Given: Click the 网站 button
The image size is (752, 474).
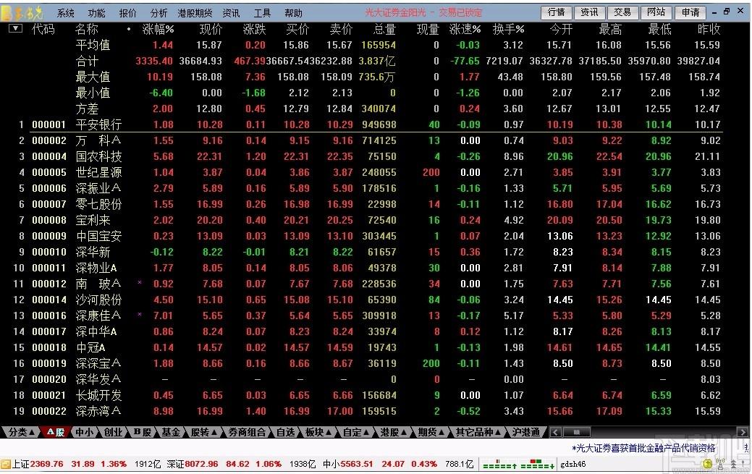Looking at the screenshot, I should pyautogui.click(x=656, y=12).
